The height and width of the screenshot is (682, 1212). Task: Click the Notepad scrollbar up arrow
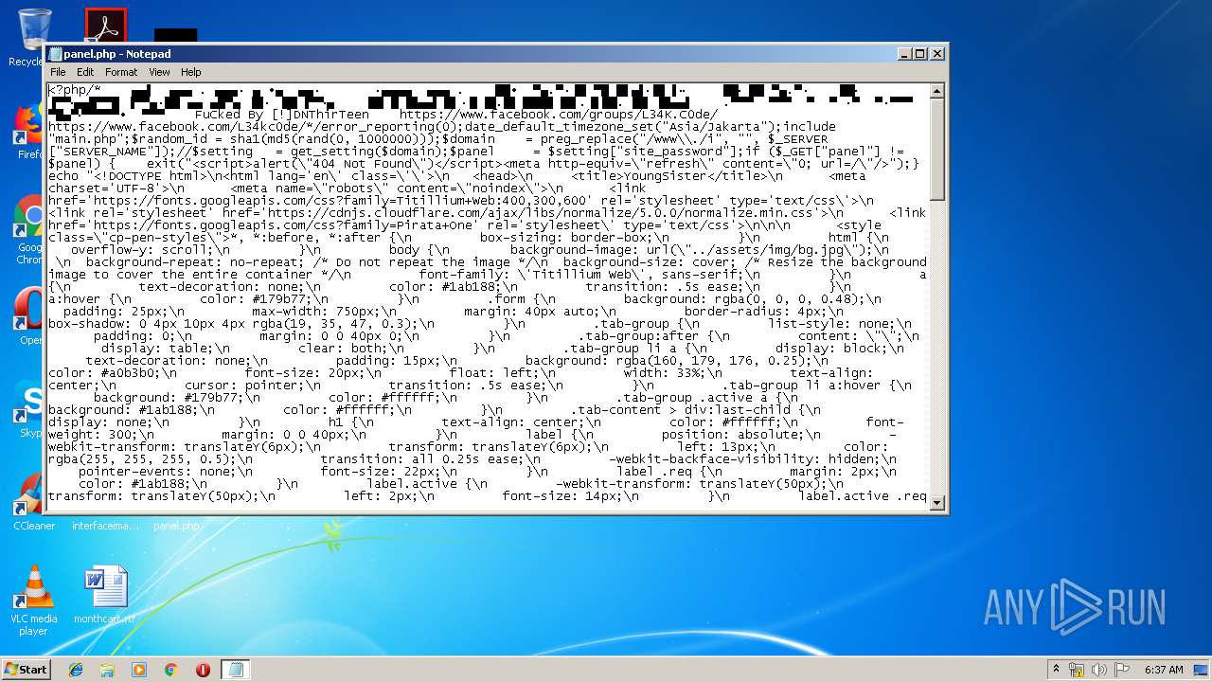(937, 92)
